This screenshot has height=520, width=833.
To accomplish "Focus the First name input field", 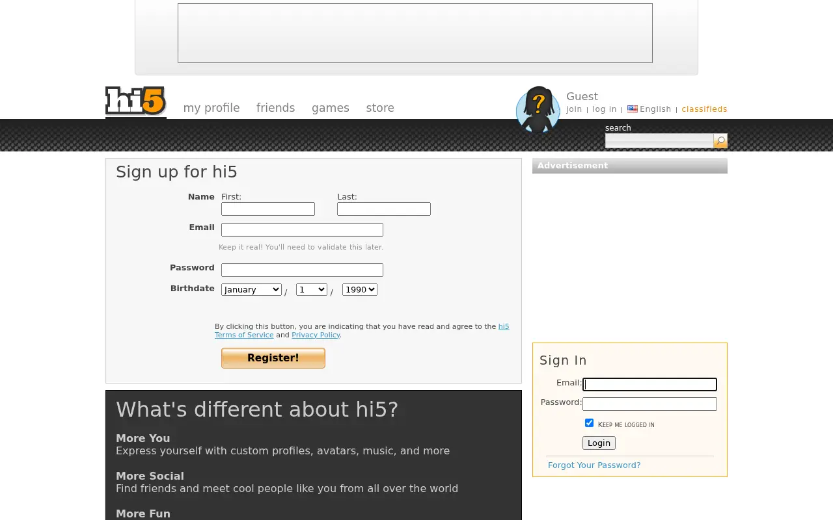I will pyautogui.click(x=268, y=209).
